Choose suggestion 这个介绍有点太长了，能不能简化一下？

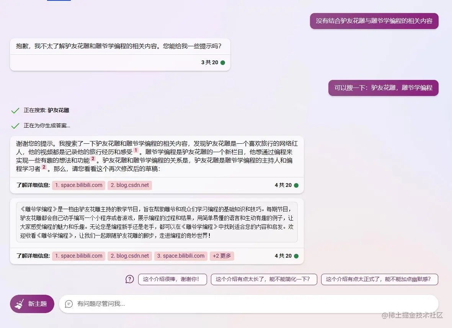[x=264, y=279]
